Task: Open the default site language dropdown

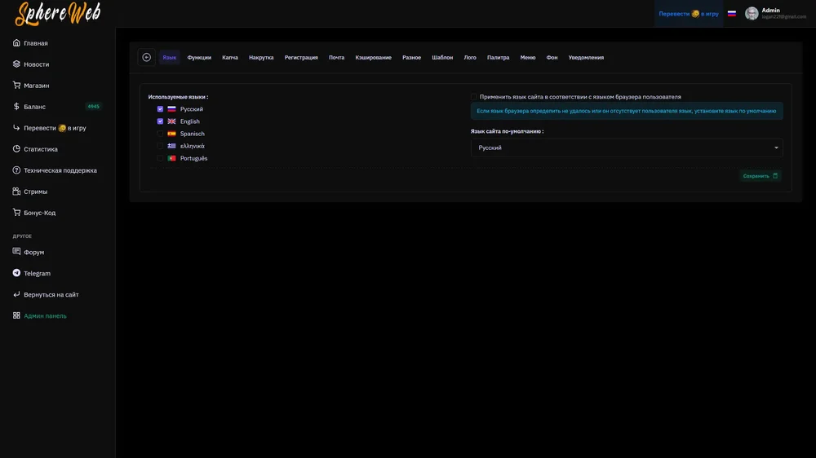Action: click(626, 148)
